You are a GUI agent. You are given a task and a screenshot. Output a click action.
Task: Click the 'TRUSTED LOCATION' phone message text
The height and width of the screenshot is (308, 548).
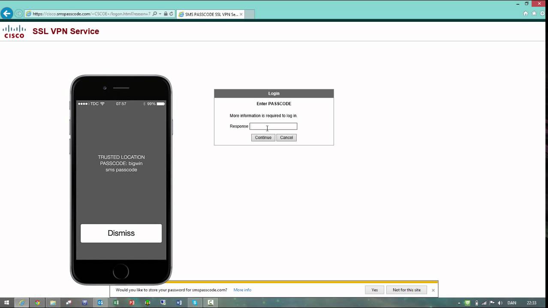(121, 157)
